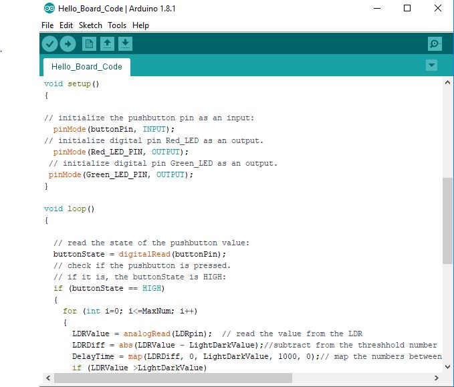
Task: Maximize the Arduino window
Action: [x=407, y=8]
